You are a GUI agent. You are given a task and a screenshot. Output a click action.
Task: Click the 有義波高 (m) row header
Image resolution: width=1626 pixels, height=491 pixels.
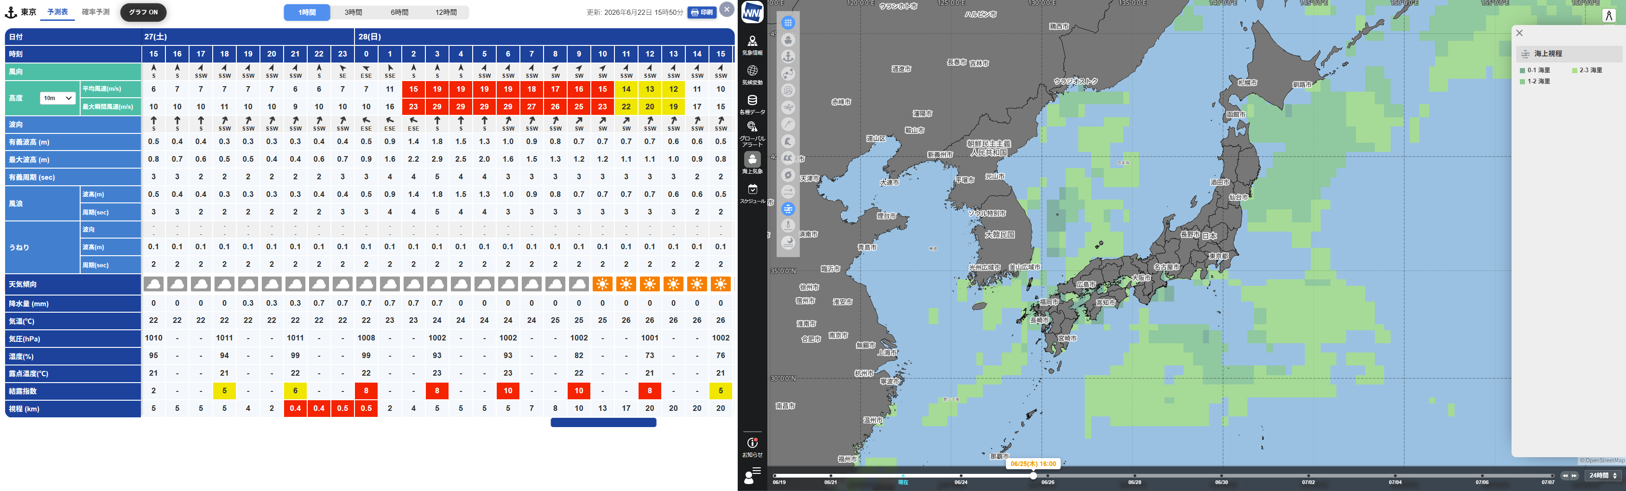73,142
